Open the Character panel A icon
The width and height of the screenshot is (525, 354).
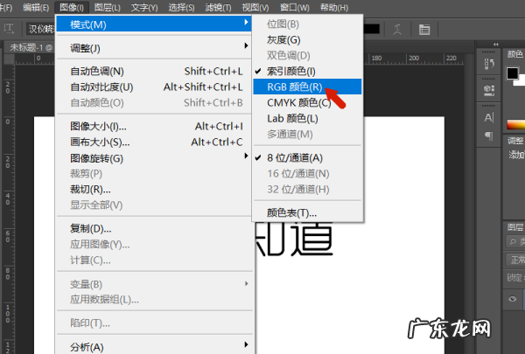[x=489, y=118]
